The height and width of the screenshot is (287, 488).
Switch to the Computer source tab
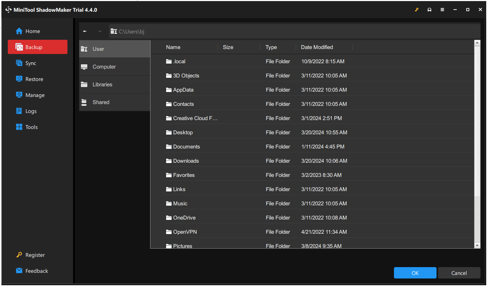point(104,66)
